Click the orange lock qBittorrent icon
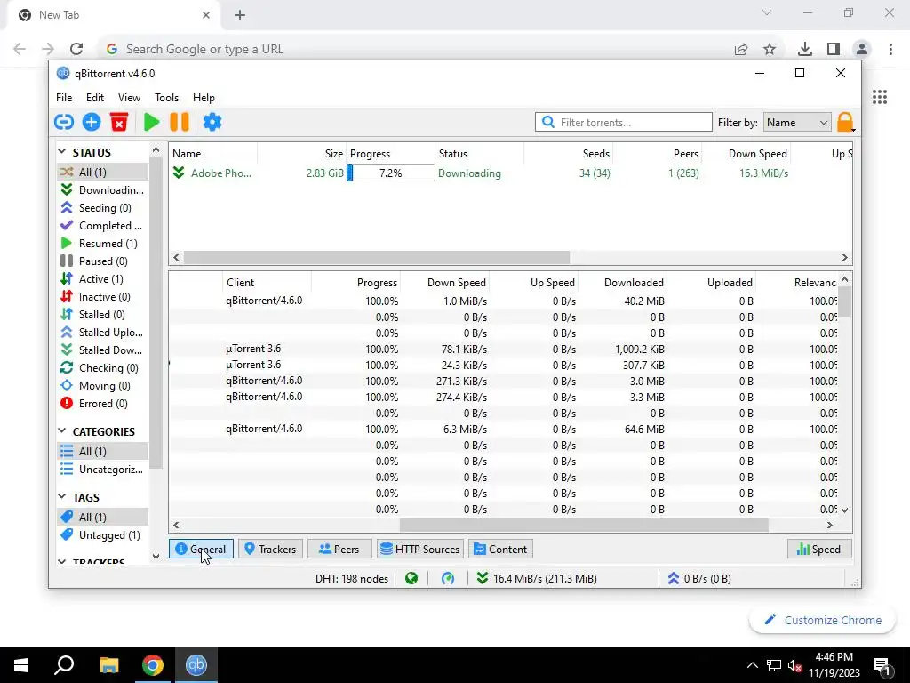 point(845,123)
